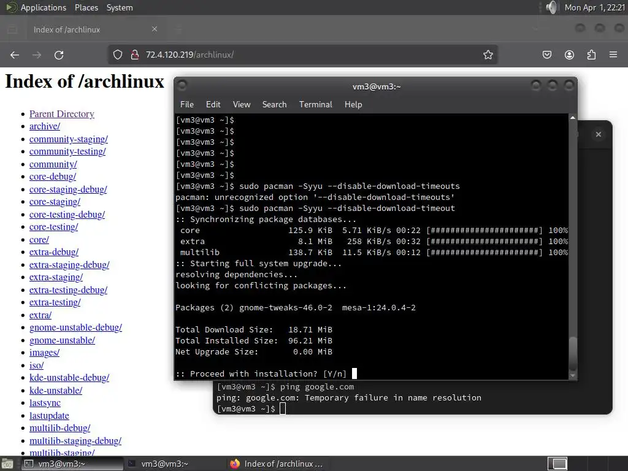Open the community-testing/ link
The height and width of the screenshot is (471, 628).
67,151
